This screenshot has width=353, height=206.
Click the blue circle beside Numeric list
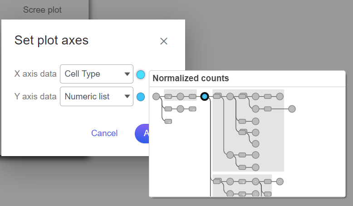point(141,97)
